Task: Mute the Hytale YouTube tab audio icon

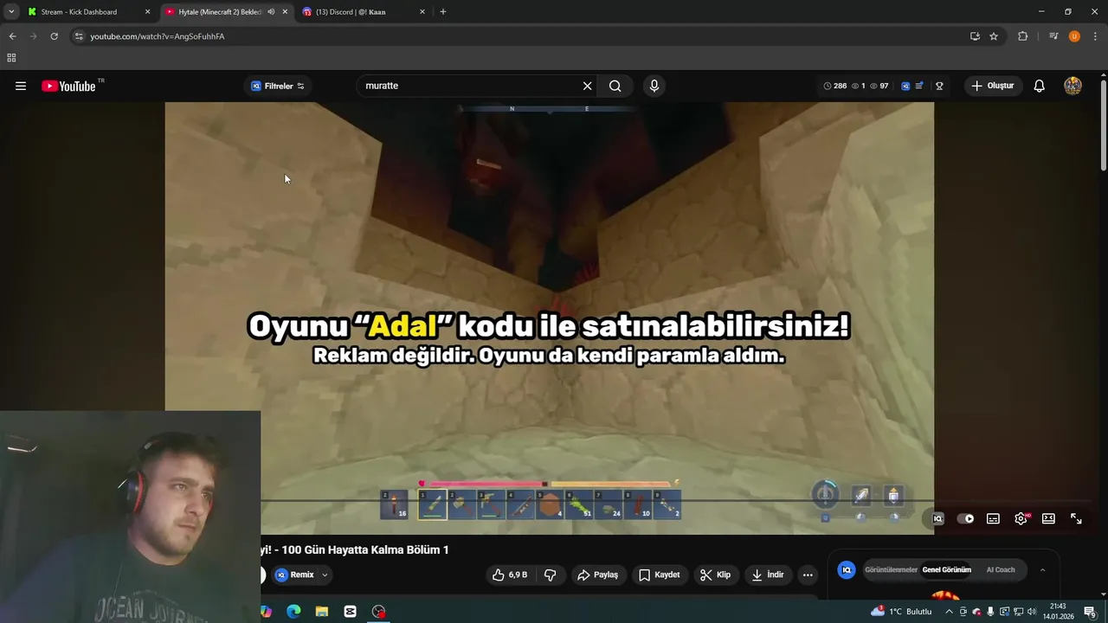Action: pyautogui.click(x=271, y=11)
